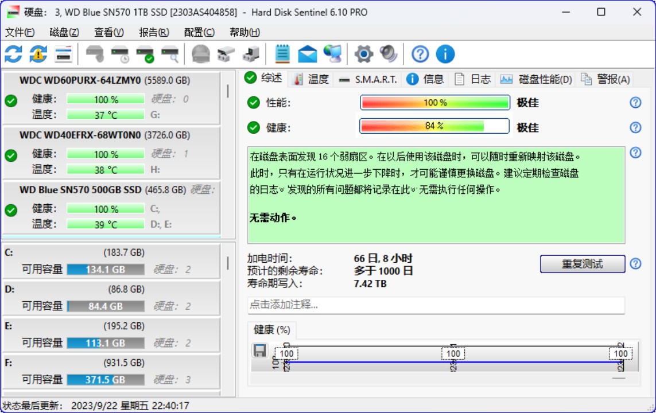Click the 37 °C temperature bar
This screenshot has height=413, width=656.
(x=106, y=115)
